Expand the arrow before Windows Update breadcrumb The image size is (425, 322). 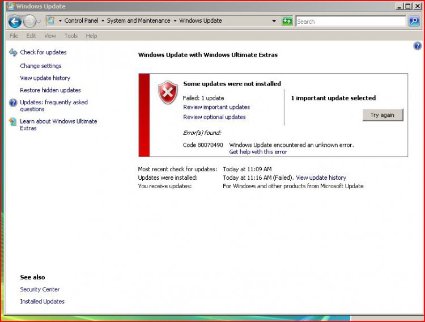(175, 21)
